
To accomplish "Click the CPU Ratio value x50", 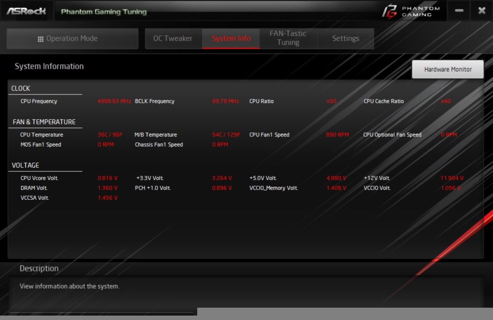I will click(331, 101).
